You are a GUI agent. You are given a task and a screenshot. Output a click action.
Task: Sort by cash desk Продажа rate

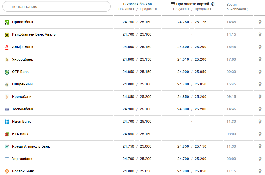(148, 9)
